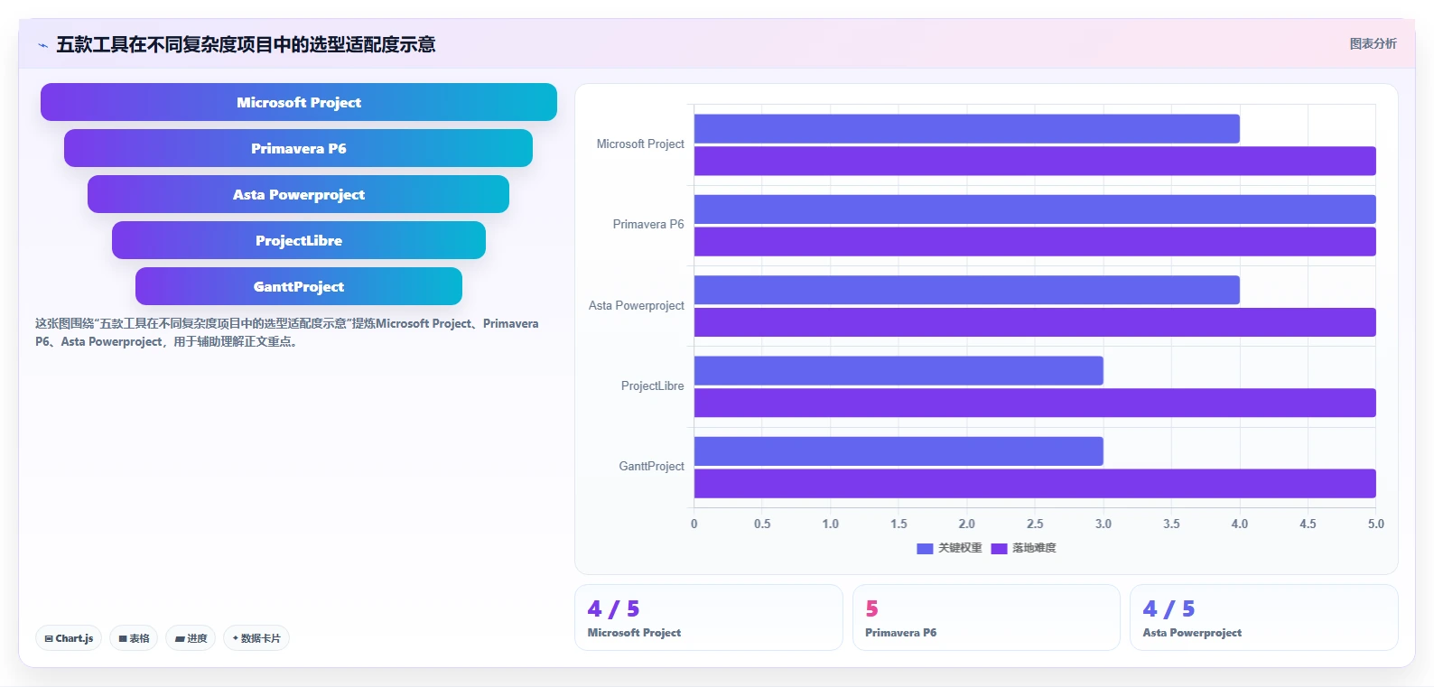Click the 关键权重 legend label text

pyautogui.click(x=960, y=548)
